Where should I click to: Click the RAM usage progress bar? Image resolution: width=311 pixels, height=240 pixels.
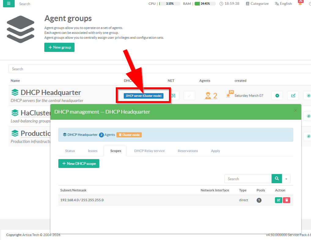[x=205, y=4]
